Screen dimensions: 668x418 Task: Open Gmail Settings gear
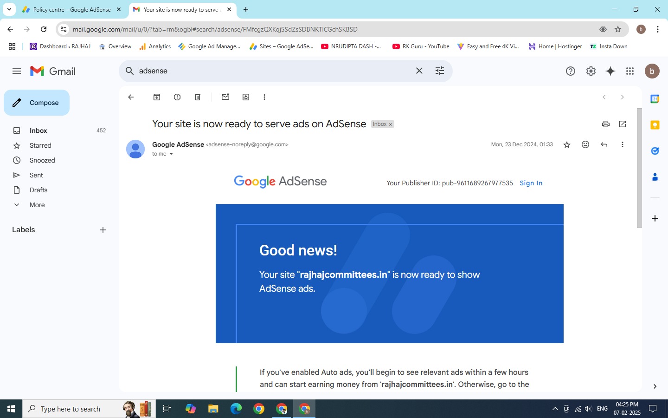click(x=591, y=71)
